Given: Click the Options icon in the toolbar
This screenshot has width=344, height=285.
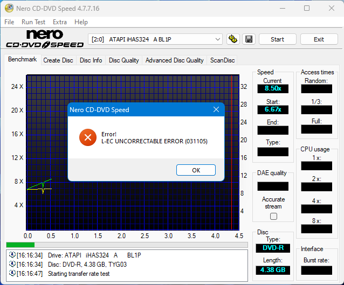Looking at the screenshot, I should [233, 39].
